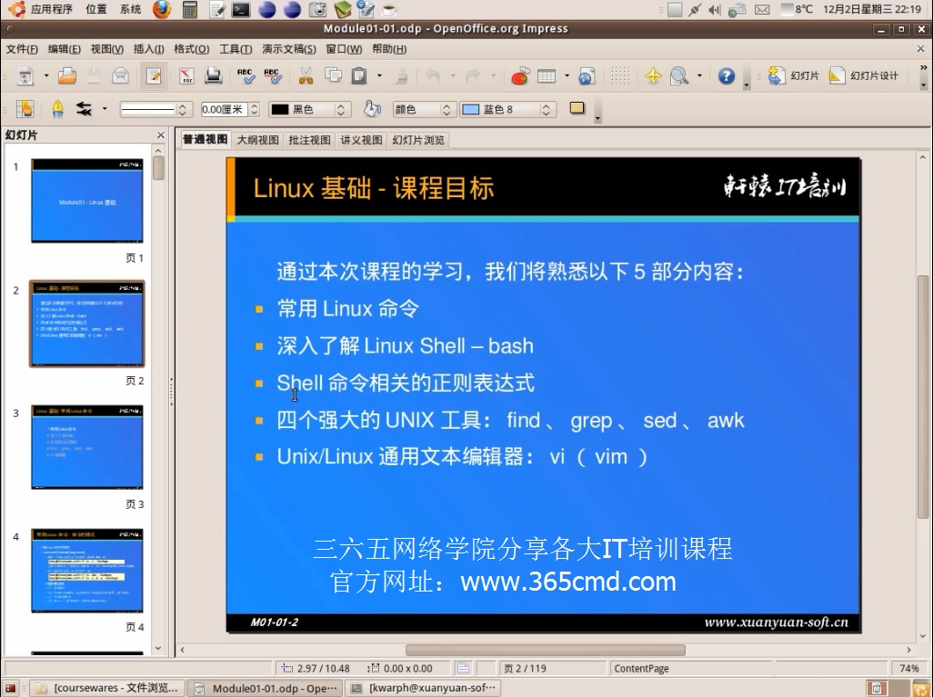Open the 插入 menu

[148, 49]
